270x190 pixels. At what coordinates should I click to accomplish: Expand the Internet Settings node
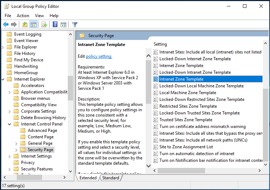(x=10, y=156)
